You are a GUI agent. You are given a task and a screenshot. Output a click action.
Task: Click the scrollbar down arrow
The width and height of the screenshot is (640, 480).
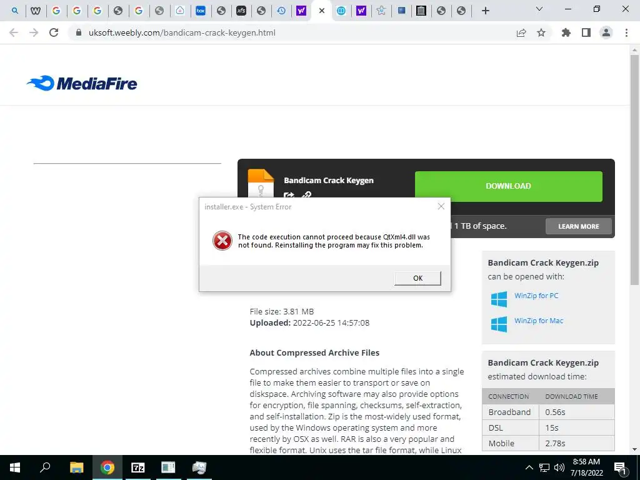(x=634, y=449)
